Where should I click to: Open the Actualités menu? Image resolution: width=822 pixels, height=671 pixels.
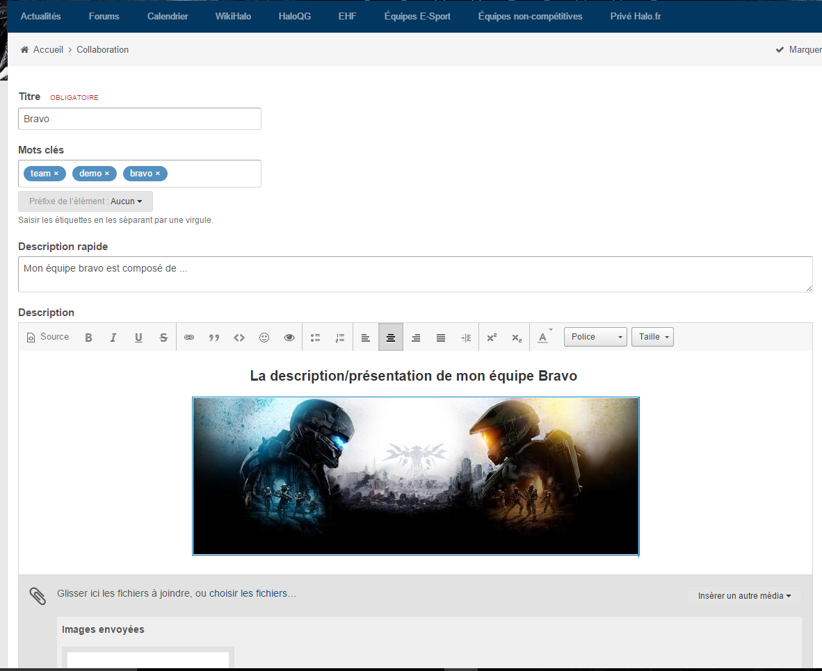point(41,16)
